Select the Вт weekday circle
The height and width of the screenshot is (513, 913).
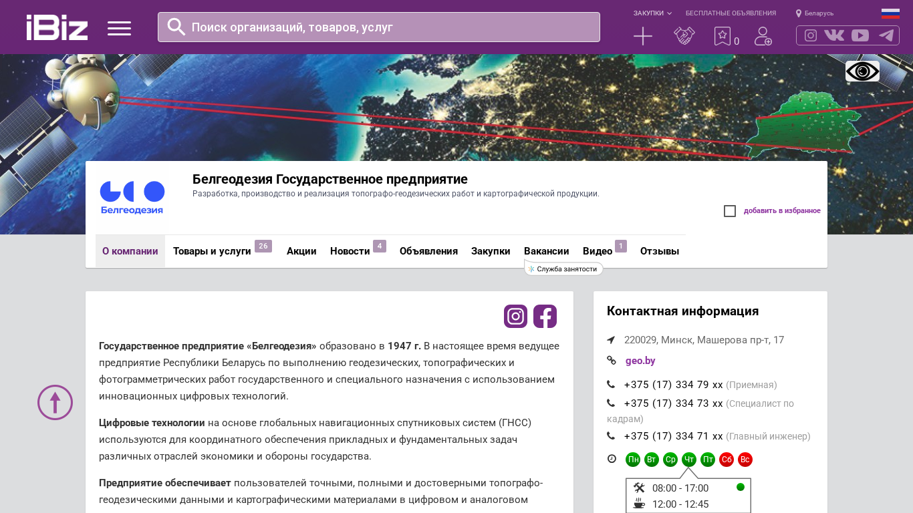tap(652, 460)
